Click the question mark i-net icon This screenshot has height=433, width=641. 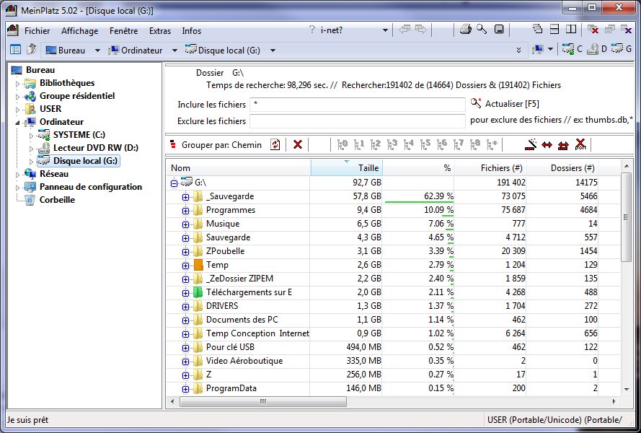pyautogui.click(x=312, y=30)
